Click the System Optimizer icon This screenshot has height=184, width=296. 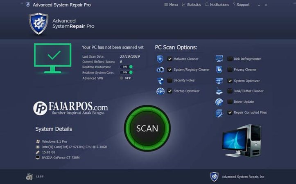coord(219,81)
